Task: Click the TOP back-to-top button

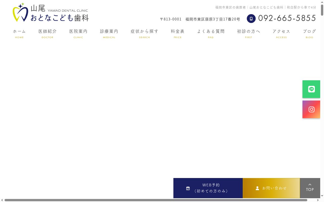Action: [310, 188]
